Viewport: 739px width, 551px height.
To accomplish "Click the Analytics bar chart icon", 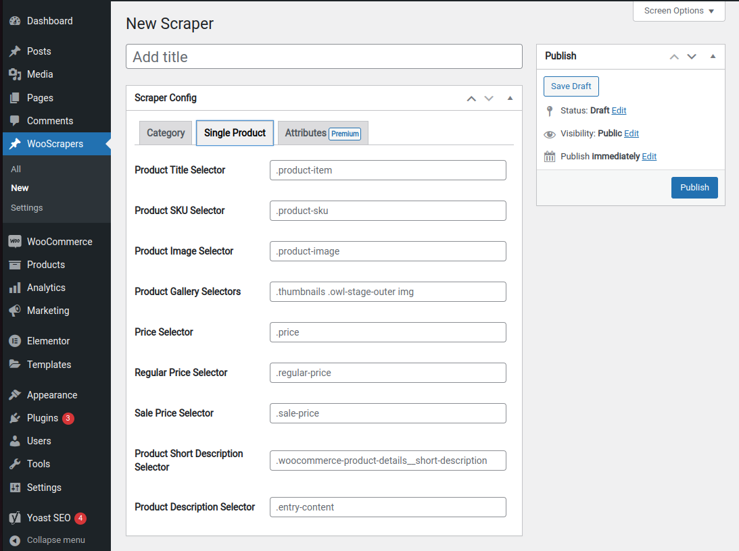I will (x=15, y=288).
